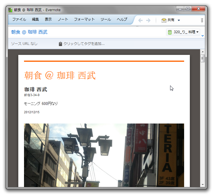Open the フォーマット menu
This screenshot has width=213, height=195.
tap(84, 19)
